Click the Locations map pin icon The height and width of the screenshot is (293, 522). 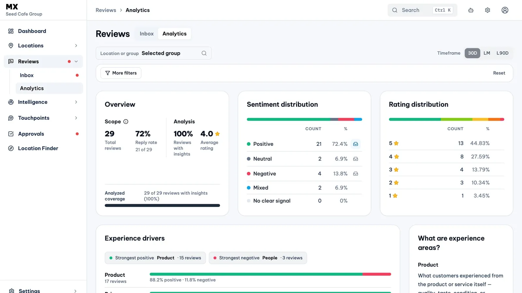pyautogui.click(x=11, y=46)
